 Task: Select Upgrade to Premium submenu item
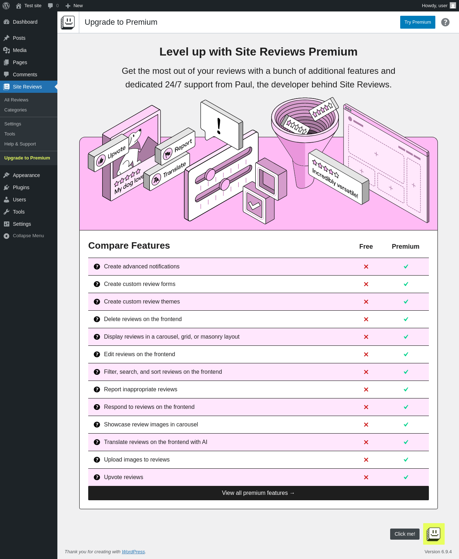click(x=29, y=158)
